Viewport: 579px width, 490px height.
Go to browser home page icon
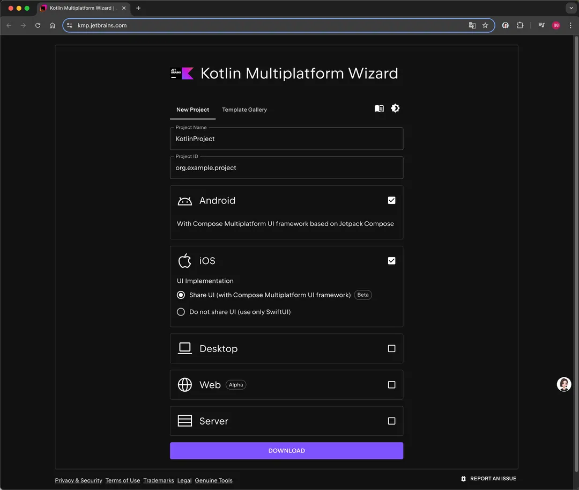tap(52, 25)
